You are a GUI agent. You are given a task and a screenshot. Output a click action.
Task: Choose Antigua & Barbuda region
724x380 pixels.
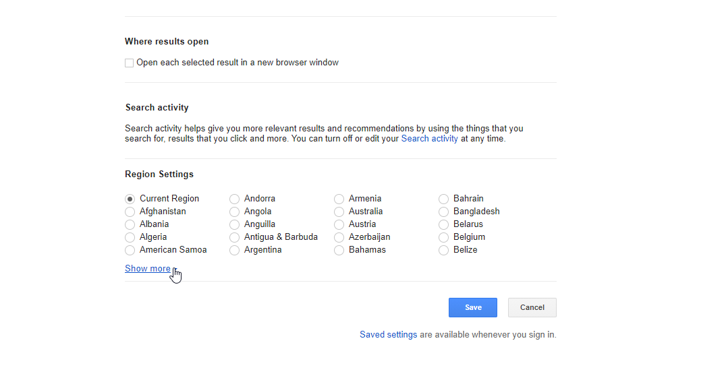235,237
